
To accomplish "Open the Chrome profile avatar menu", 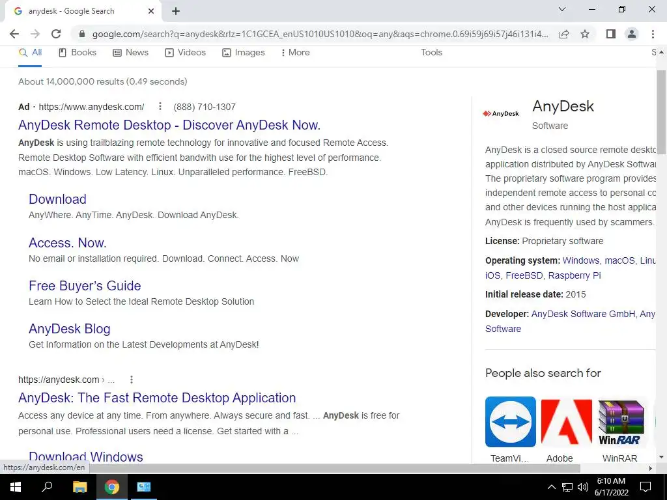I will coord(632,34).
